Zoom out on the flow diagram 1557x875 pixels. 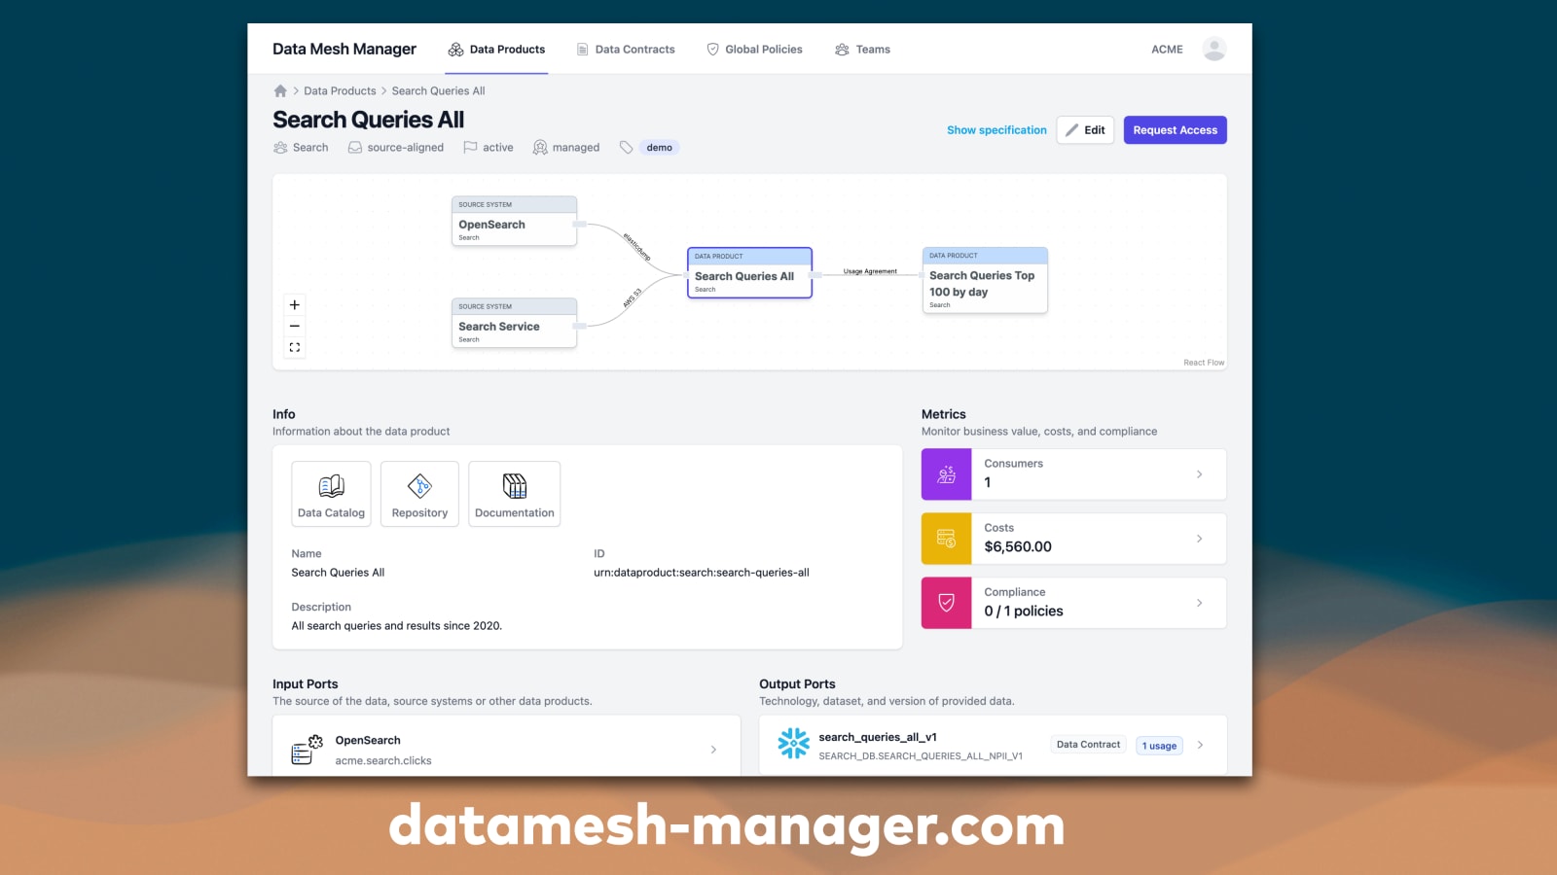(295, 326)
